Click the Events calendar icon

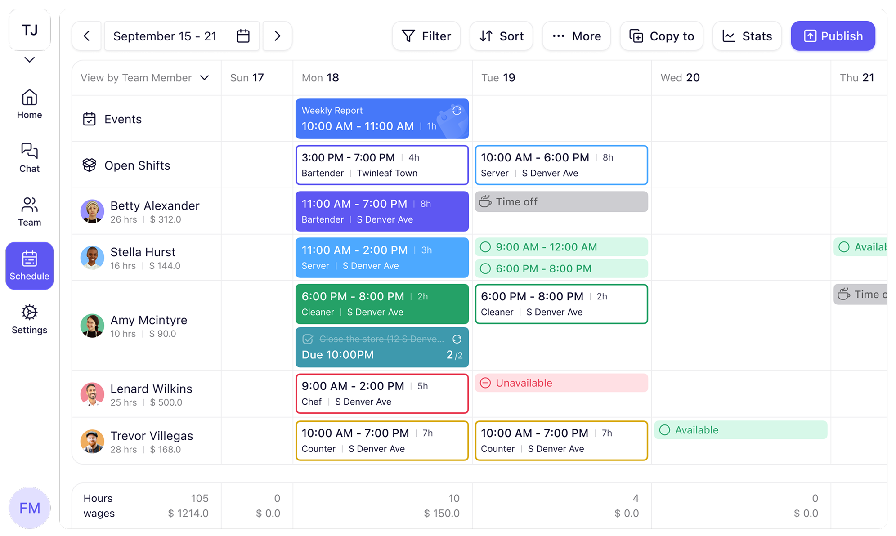(89, 119)
